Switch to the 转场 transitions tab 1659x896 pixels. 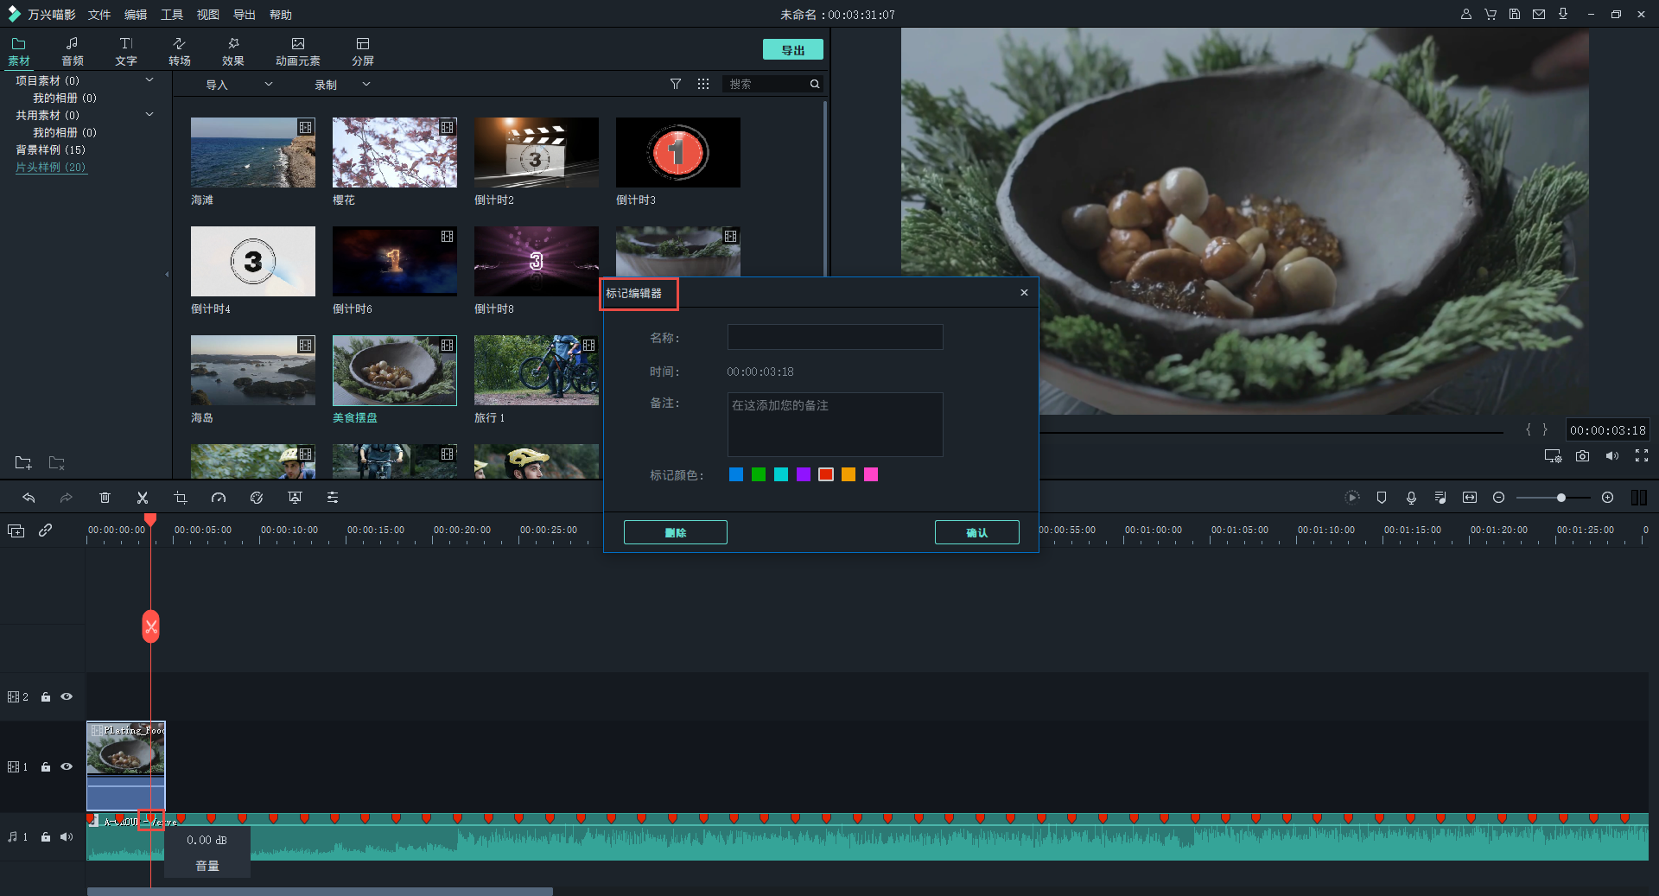179,51
